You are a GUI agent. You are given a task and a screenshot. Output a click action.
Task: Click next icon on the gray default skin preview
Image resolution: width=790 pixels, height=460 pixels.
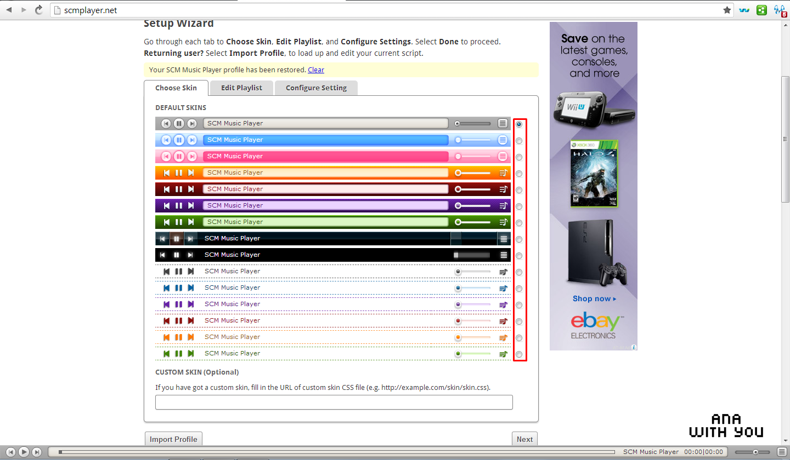(x=191, y=123)
